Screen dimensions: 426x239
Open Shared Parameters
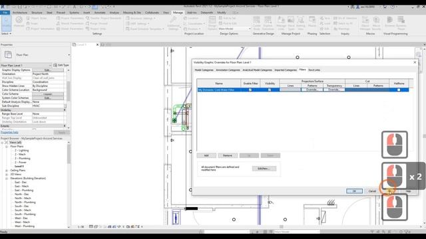70,24
